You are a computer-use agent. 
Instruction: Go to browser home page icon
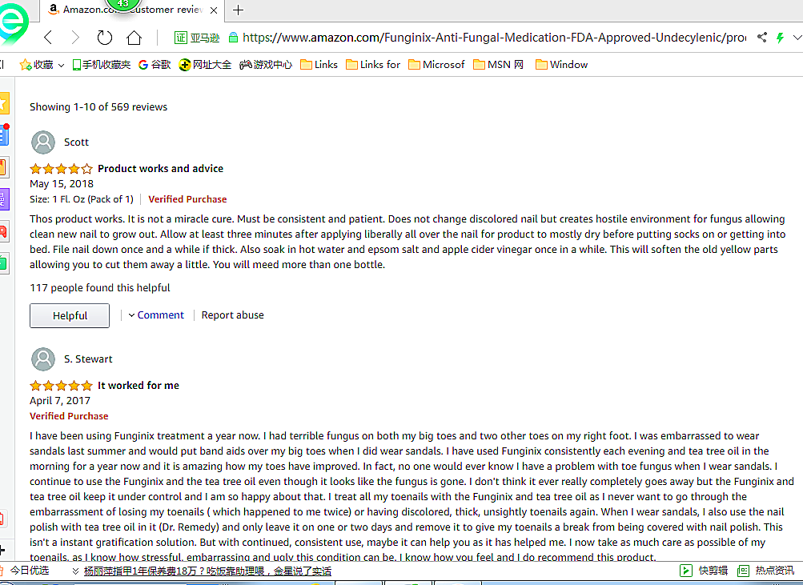click(134, 38)
